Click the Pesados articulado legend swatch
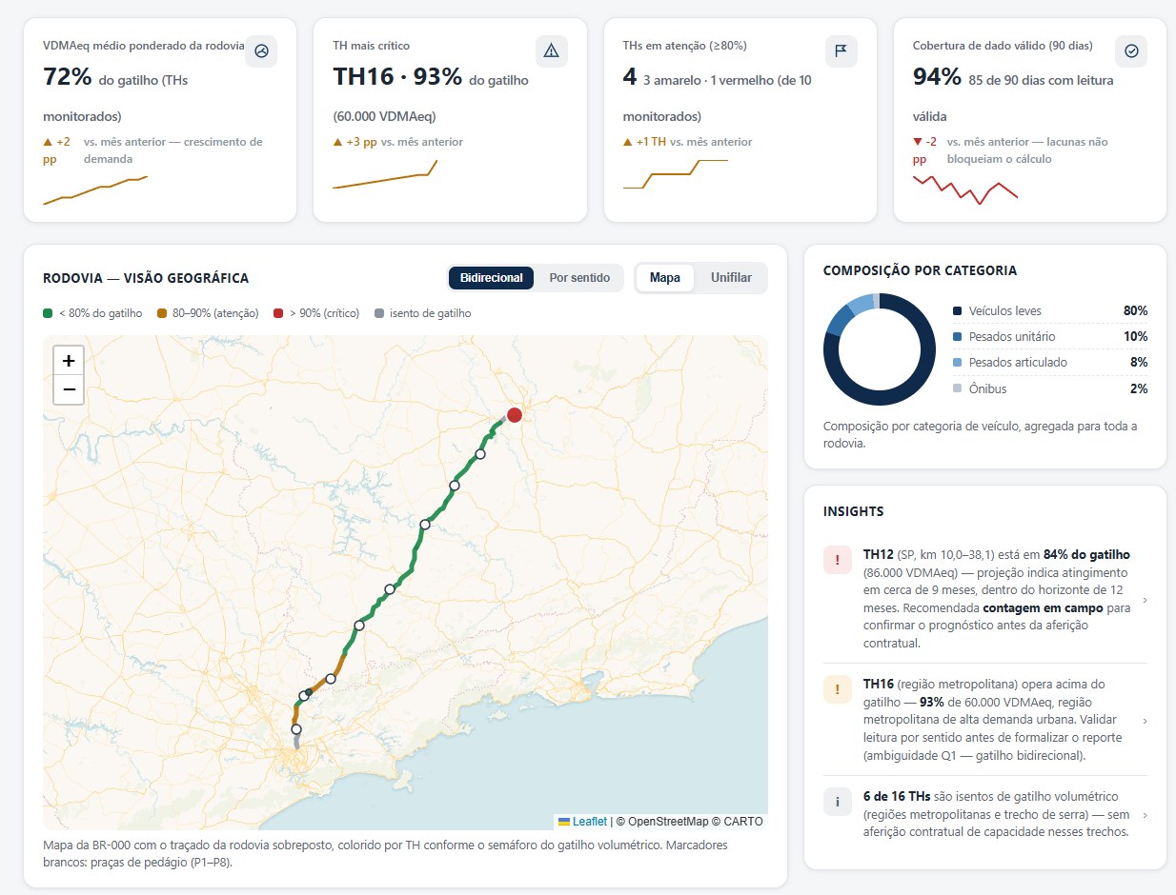Screen dimensions: 1176x895 957,363
